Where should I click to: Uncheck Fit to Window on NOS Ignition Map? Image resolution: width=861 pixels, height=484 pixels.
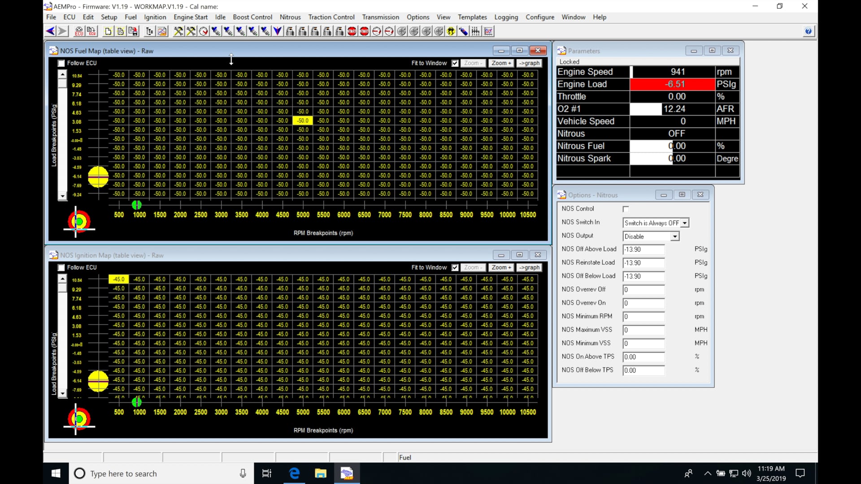pyautogui.click(x=455, y=267)
